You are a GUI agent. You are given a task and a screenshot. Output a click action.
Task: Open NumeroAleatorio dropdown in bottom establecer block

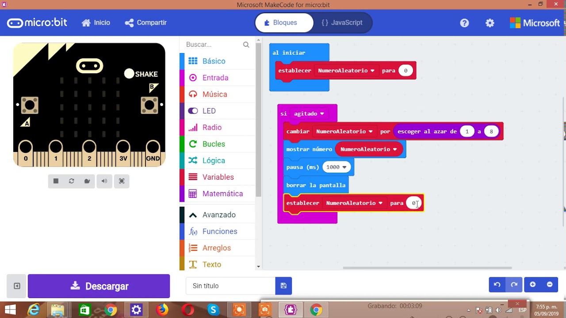coord(354,203)
